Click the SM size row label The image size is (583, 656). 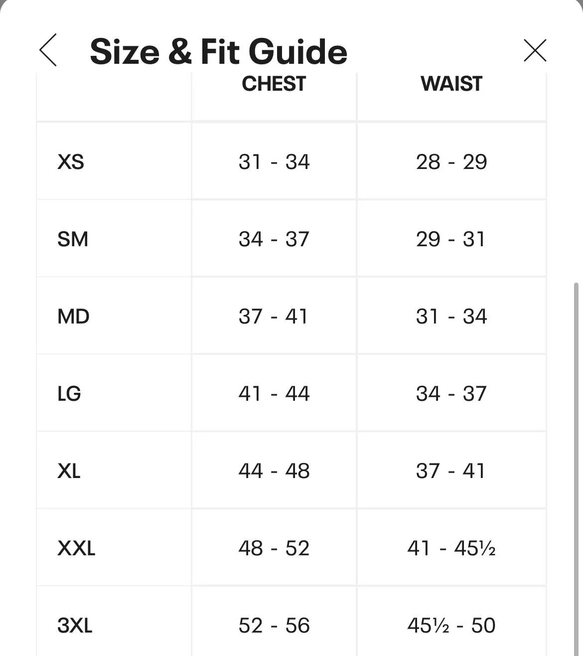73,239
